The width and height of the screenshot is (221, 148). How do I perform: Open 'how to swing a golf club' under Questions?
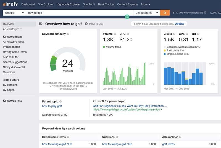[117, 144]
